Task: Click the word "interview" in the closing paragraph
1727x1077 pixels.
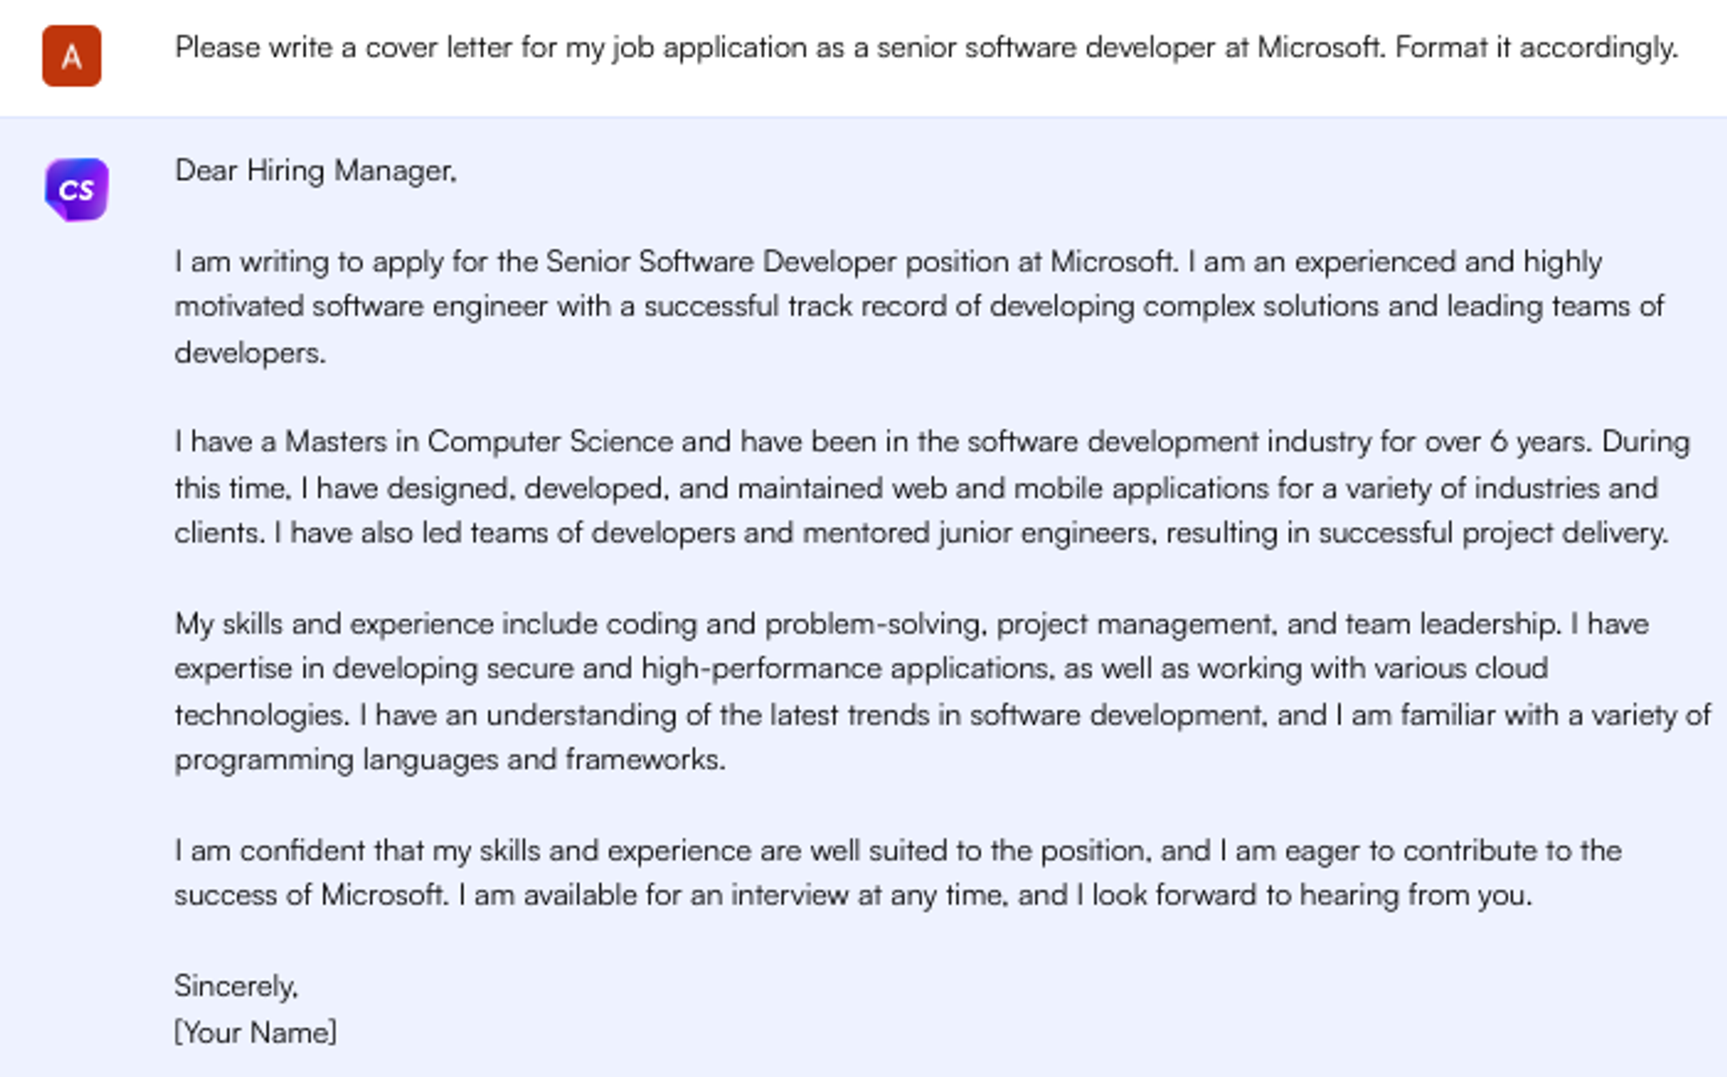Action: (x=789, y=896)
